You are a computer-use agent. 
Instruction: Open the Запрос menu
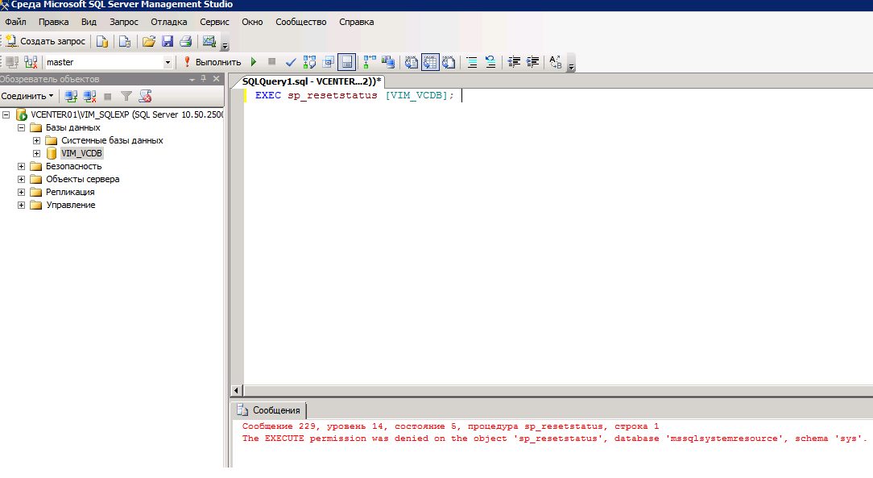click(123, 22)
